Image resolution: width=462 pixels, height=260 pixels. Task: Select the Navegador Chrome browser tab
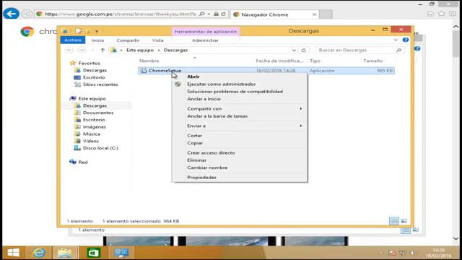click(274, 14)
